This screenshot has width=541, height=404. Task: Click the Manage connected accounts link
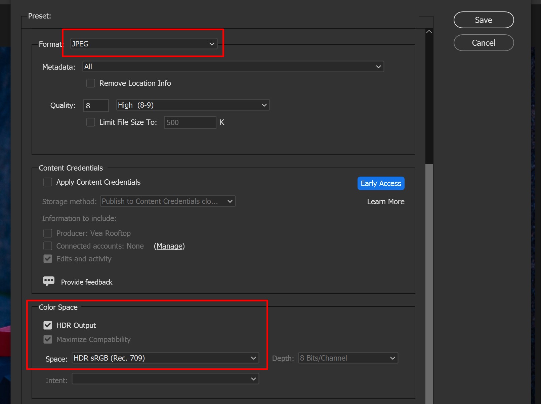(x=169, y=246)
